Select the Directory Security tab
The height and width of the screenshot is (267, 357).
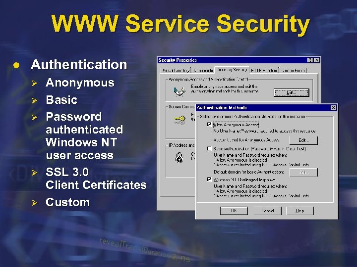click(232, 70)
